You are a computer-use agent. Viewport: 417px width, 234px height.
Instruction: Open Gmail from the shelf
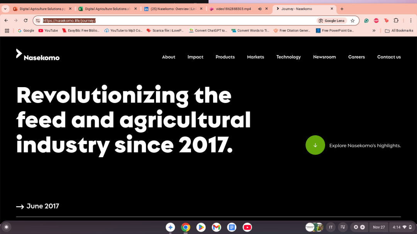pyautogui.click(x=217, y=227)
